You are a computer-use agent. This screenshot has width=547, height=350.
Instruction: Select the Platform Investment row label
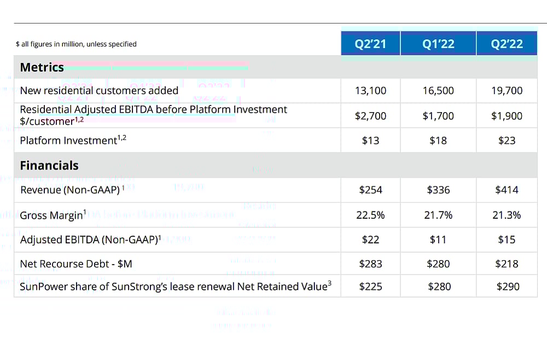73,141
